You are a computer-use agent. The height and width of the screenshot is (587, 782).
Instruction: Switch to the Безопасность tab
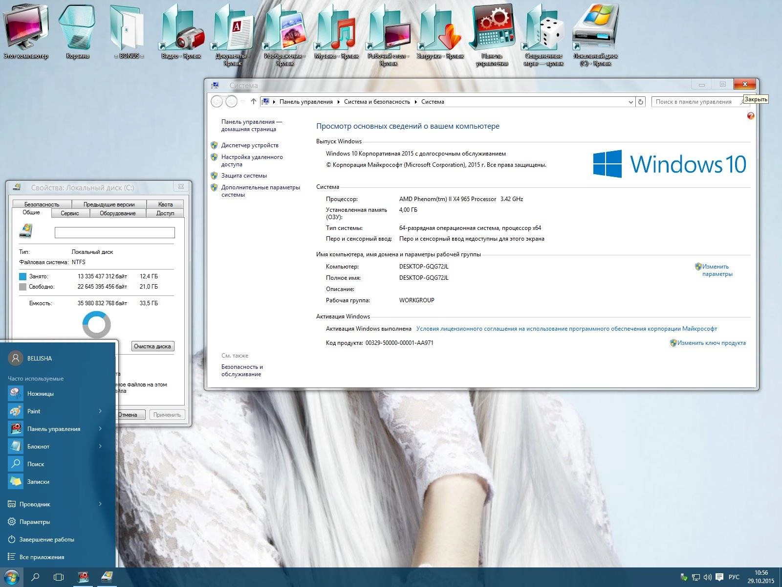click(x=42, y=204)
